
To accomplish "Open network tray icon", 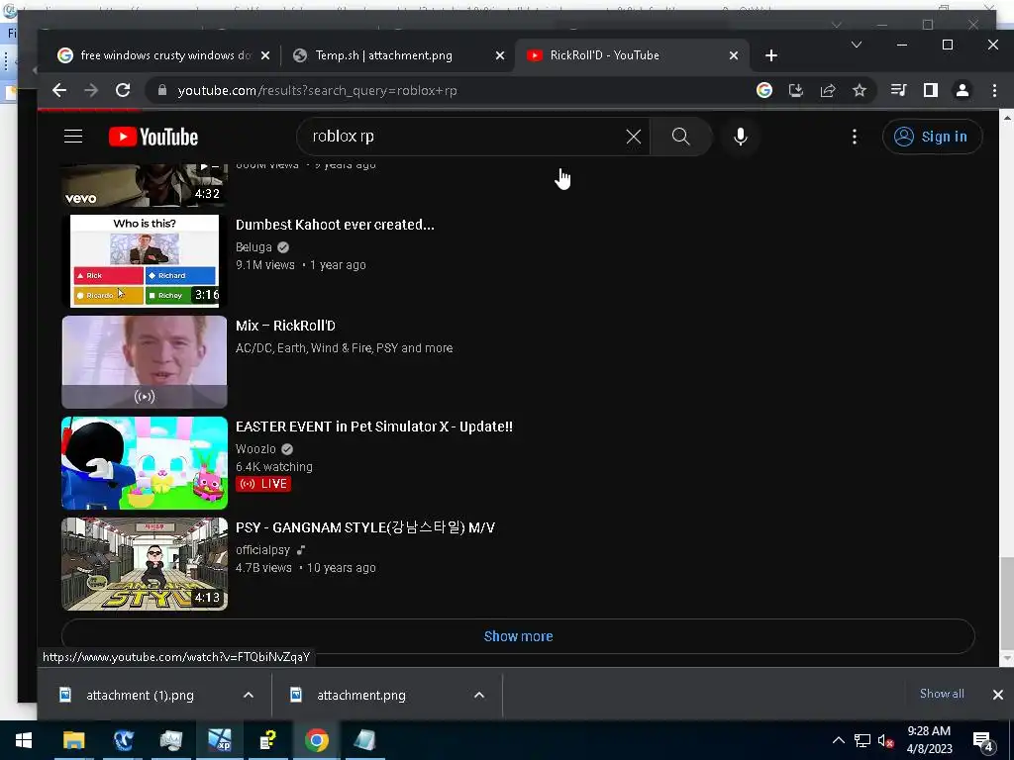I will pyautogui.click(x=862, y=740).
